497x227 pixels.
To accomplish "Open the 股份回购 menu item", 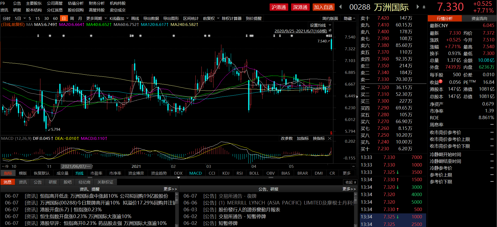I will click(x=76, y=10).
